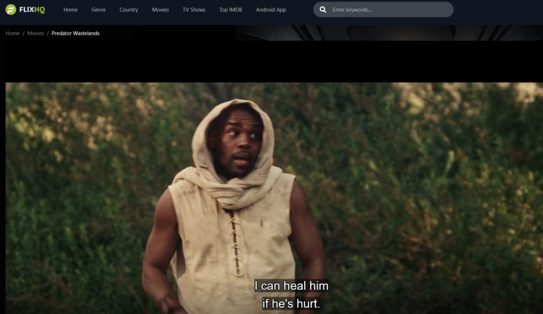Go to the Movies section
This screenshot has height=314, width=543.
(x=160, y=9)
